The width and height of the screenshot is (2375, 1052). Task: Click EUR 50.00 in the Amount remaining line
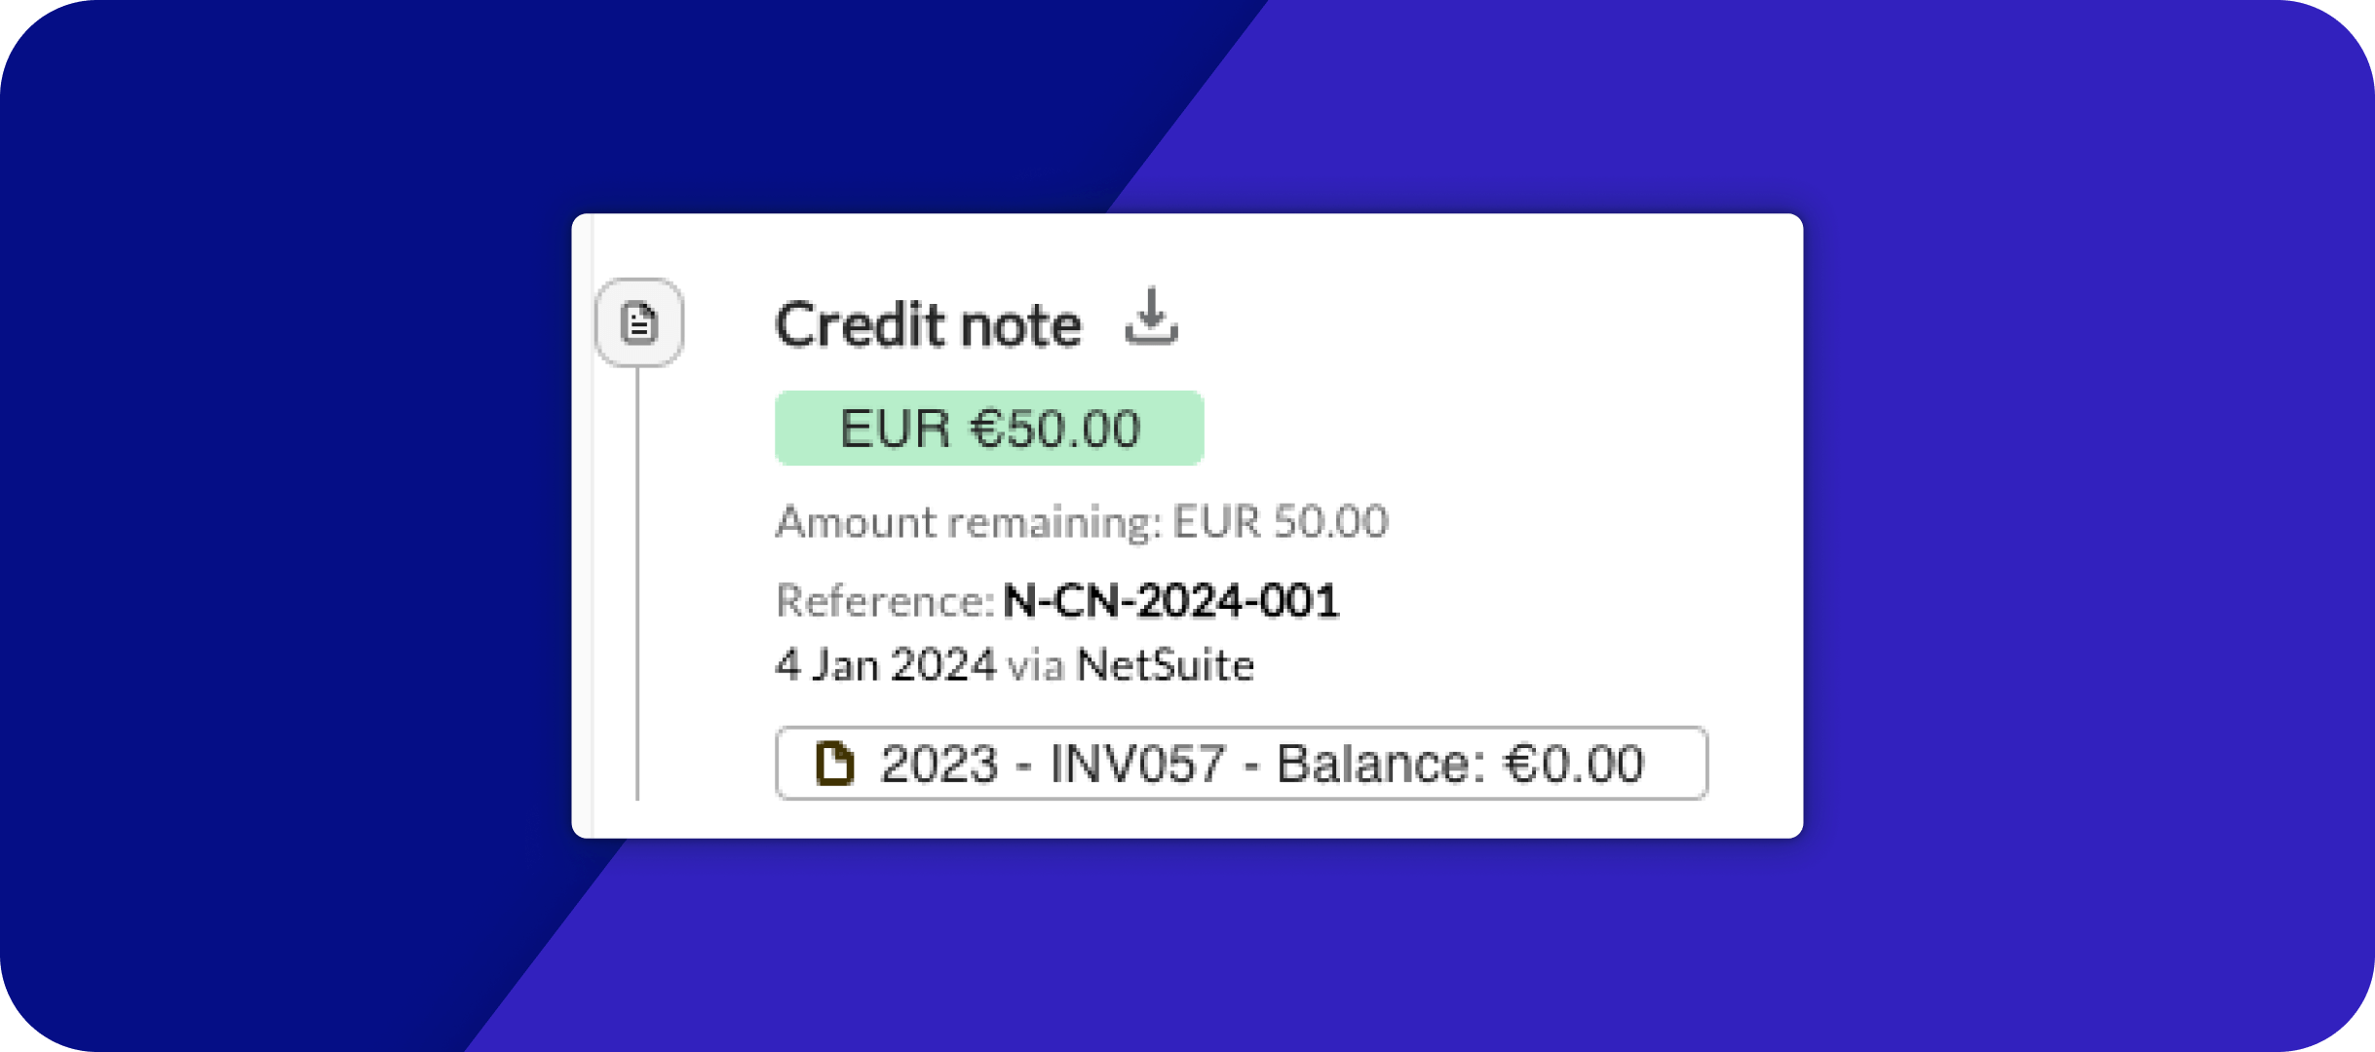1281,522
